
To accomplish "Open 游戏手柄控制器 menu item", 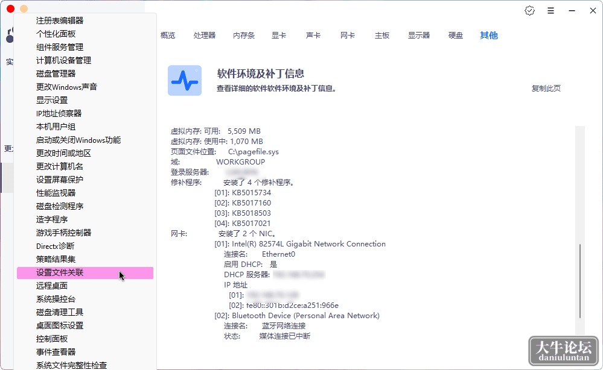I will (x=85, y=233).
